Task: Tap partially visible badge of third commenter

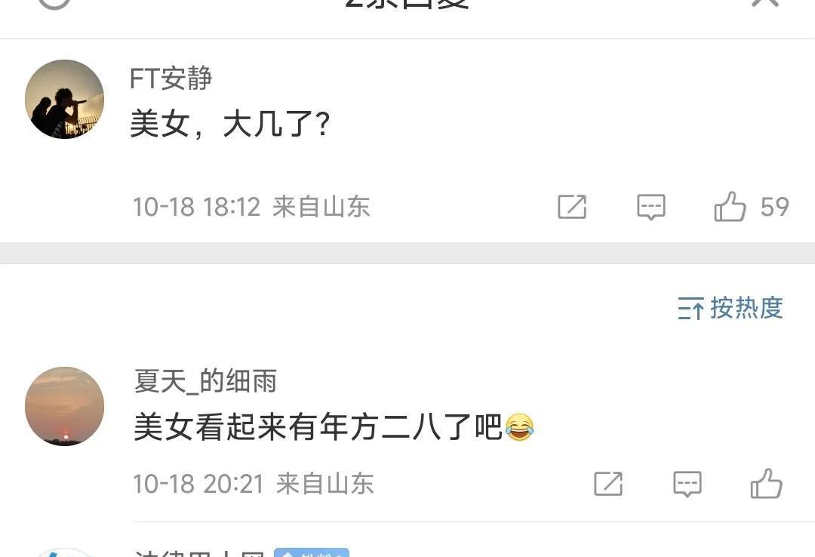Action: coord(312,552)
